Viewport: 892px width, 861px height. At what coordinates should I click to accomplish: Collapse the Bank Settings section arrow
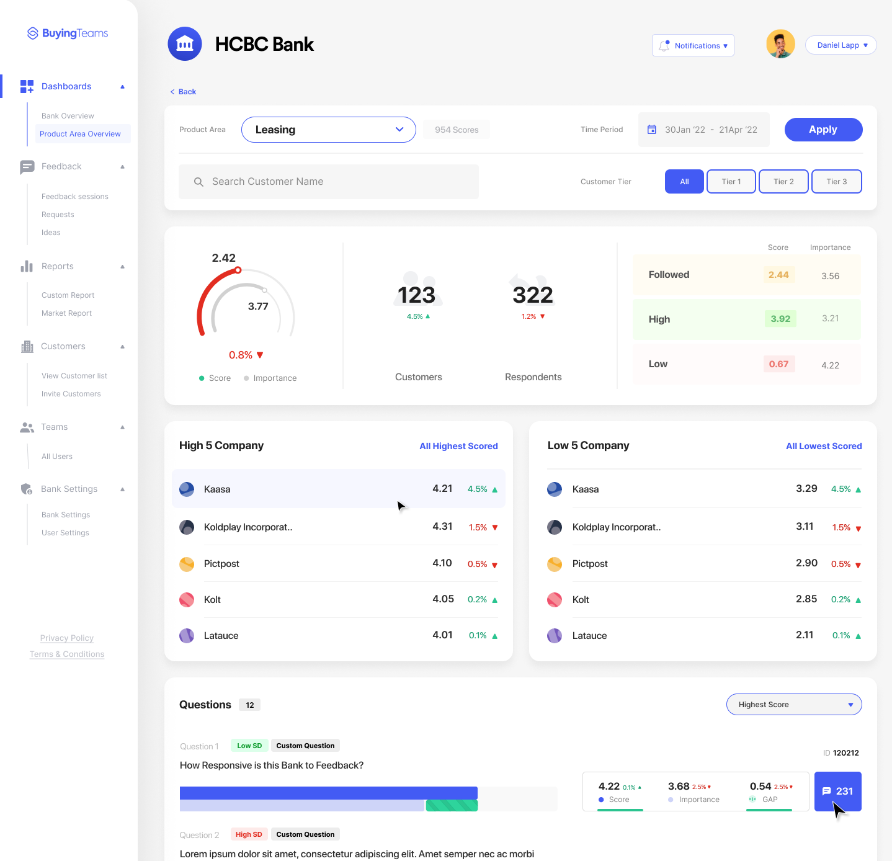click(123, 489)
